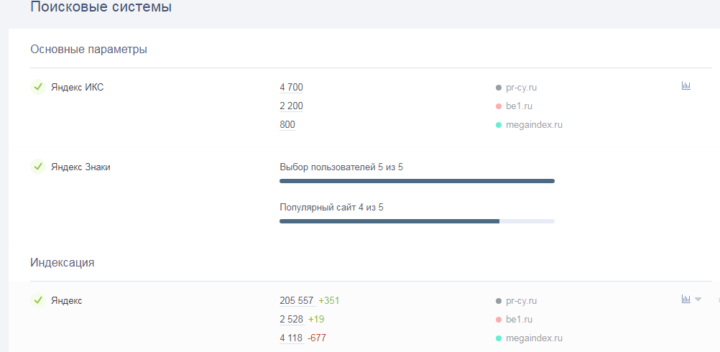Click the chart icon in Яндекс ИКС row

[x=686, y=86]
